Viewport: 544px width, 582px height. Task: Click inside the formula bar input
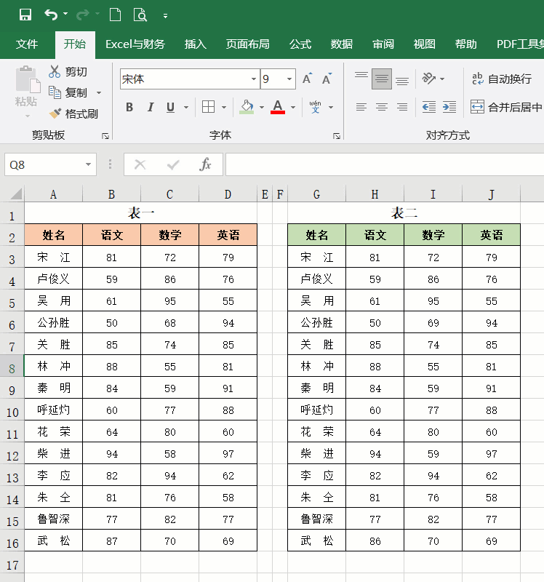pos(385,164)
